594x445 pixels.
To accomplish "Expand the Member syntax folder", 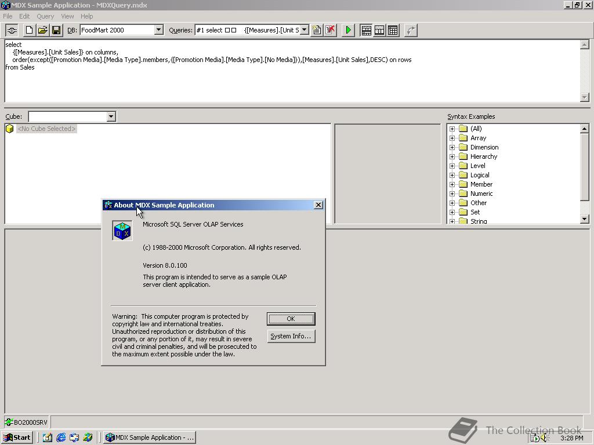I will pyautogui.click(x=452, y=184).
